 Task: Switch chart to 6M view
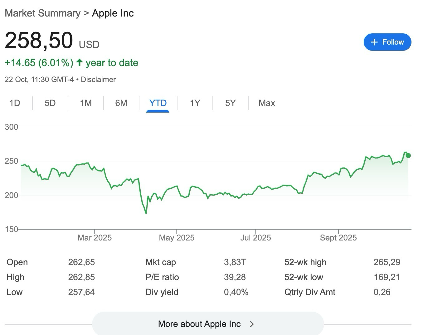(121, 103)
